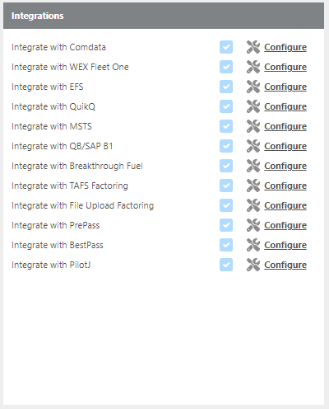Image resolution: width=329 pixels, height=409 pixels.
Task: Uncheck Integrate with QB/SAP B1
Action: click(x=226, y=146)
